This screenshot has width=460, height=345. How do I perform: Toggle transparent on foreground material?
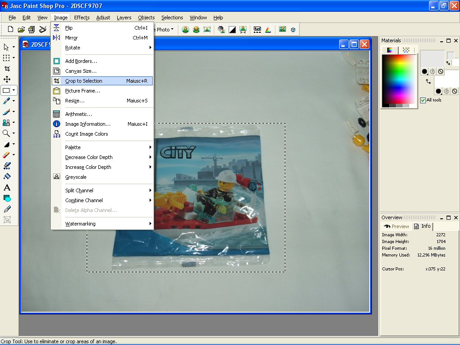pyautogui.click(x=441, y=71)
